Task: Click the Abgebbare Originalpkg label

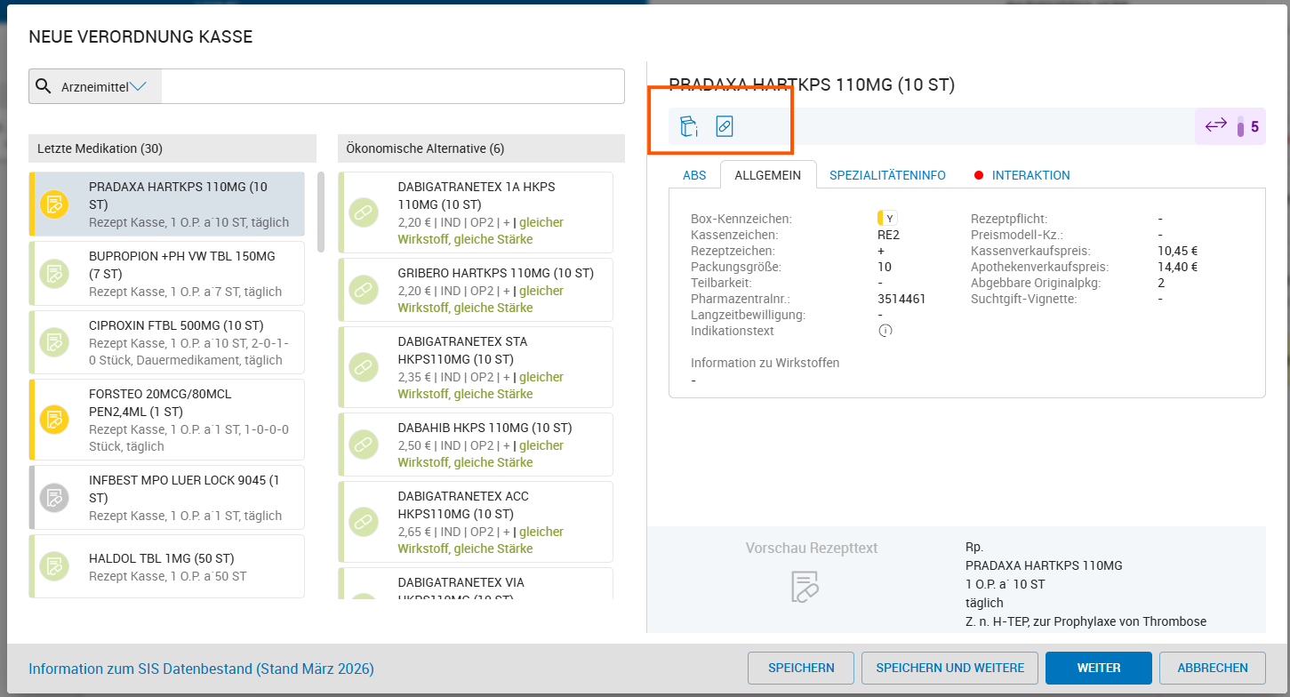Action: click(x=1036, y=283)
